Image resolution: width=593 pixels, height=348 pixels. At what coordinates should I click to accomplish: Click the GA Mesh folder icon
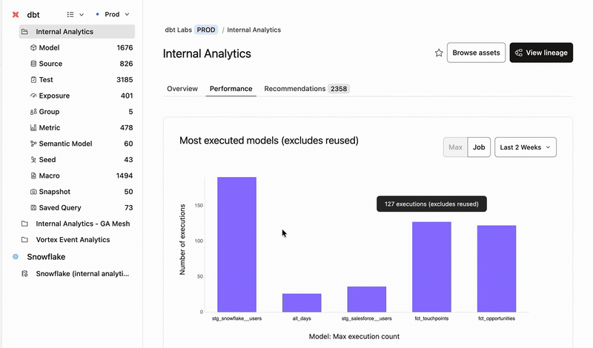[x=24, y=224]
